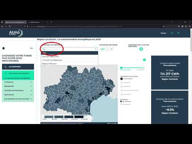Select the fourth sector radio button
The height and width of the screenshot is (144, 192).
pyautogui.click(x=122, y=90)
